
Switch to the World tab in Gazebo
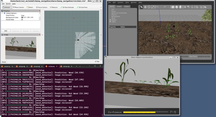pos(112,6)
